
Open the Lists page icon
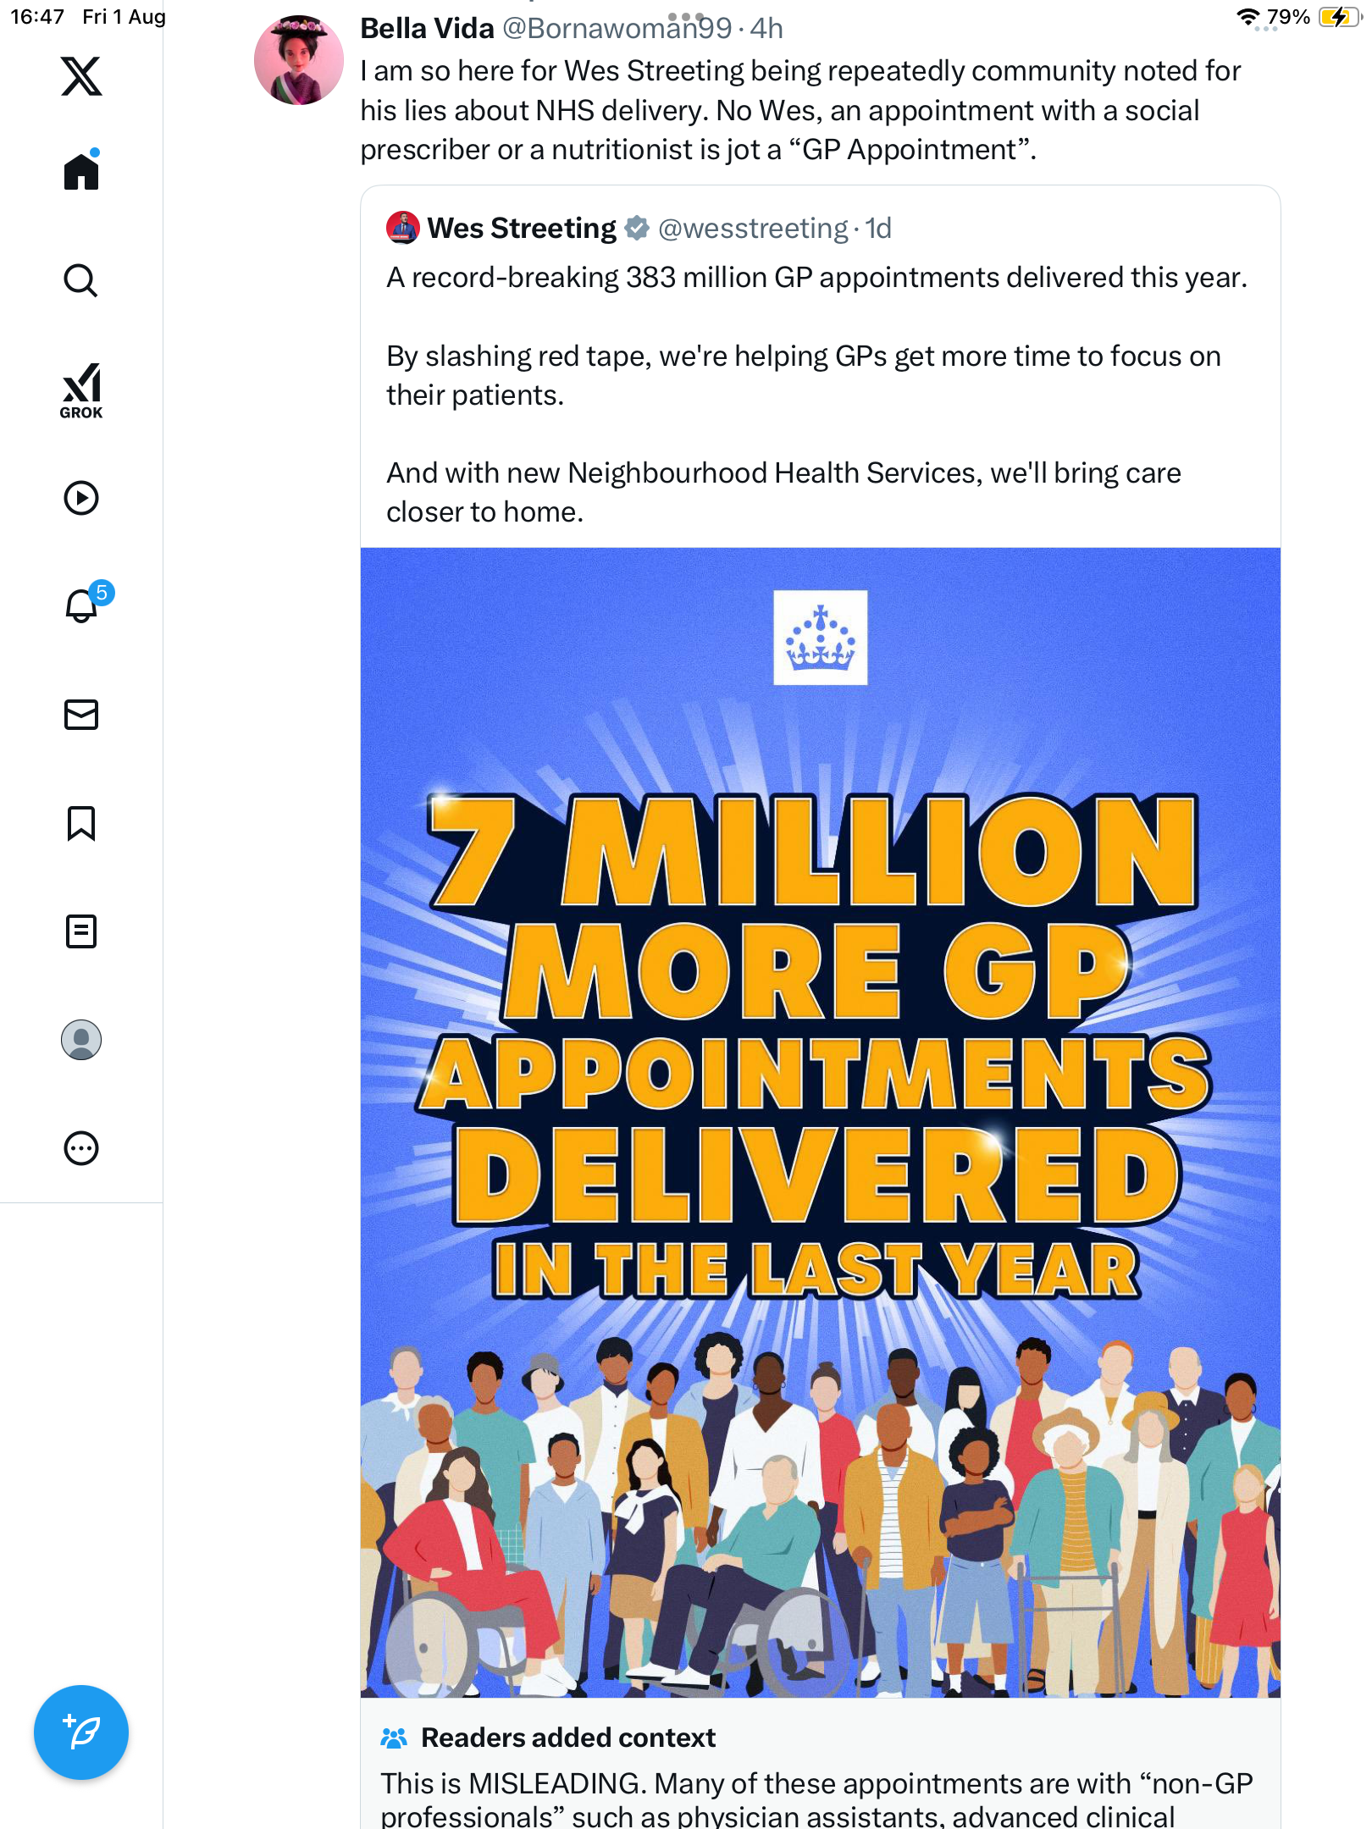[x=81, y=931]
